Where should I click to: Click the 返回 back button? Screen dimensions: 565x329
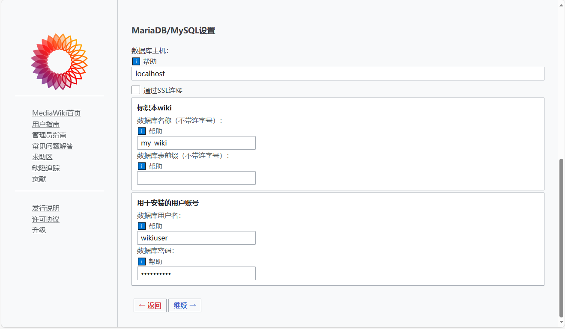coord(150,305)
